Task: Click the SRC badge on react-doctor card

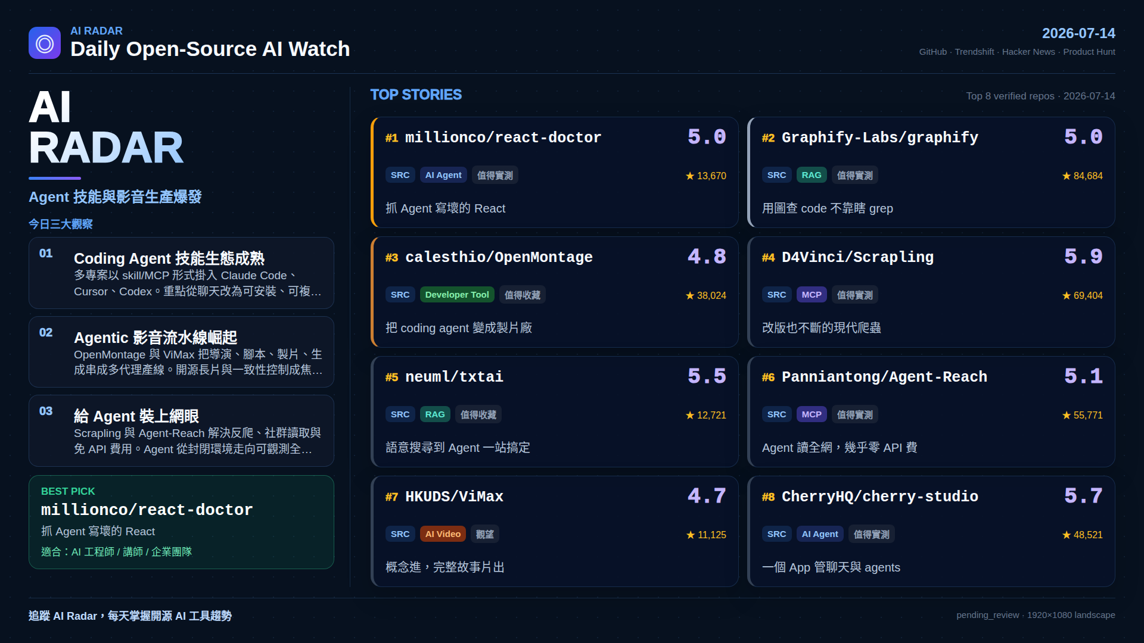Action: coord(400,175)
